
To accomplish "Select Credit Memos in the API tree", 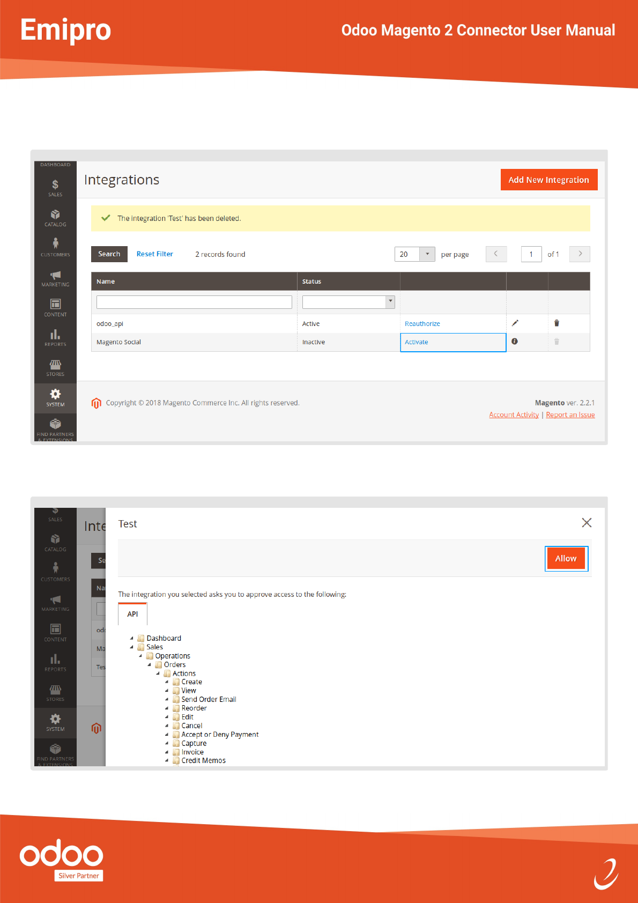I will [203, 760].
